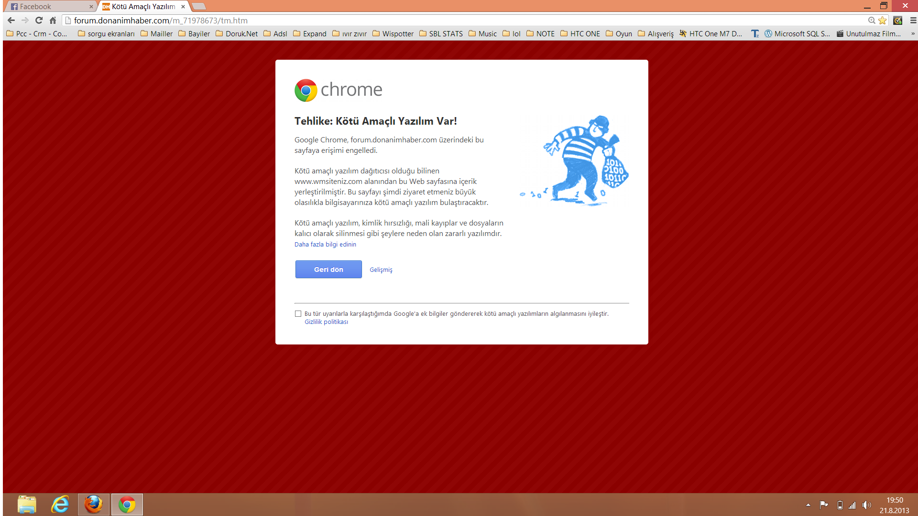Launch Internet Explorer from the taskbar

point(60,505)
